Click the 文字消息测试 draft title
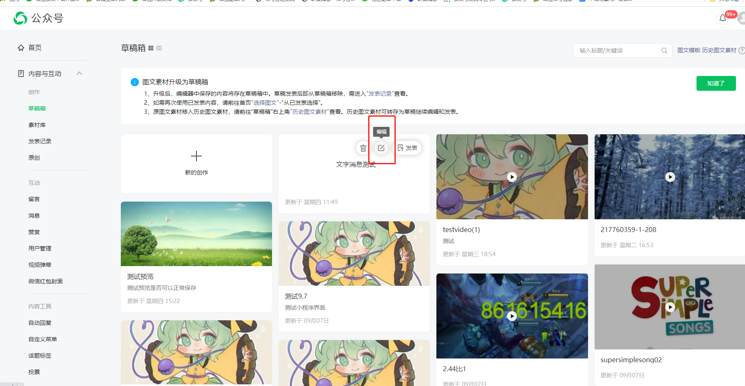 (356, 164)
